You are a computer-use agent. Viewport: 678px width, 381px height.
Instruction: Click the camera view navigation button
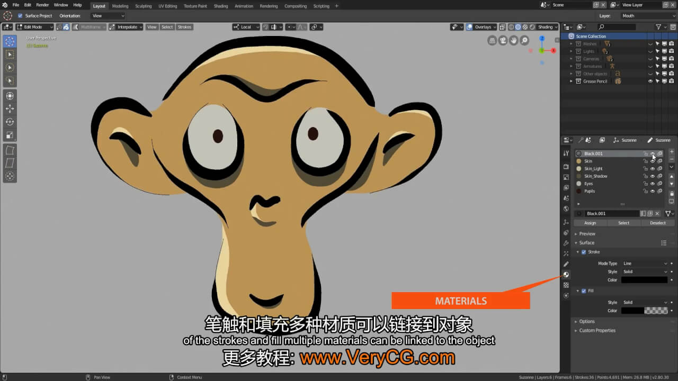click(503, 40)
